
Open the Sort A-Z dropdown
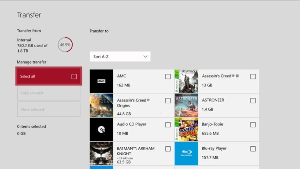[x=120, y=56]
